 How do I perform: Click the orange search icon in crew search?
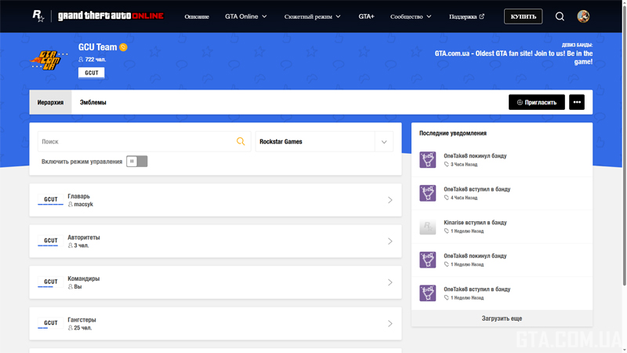click(x=241, y=142)
